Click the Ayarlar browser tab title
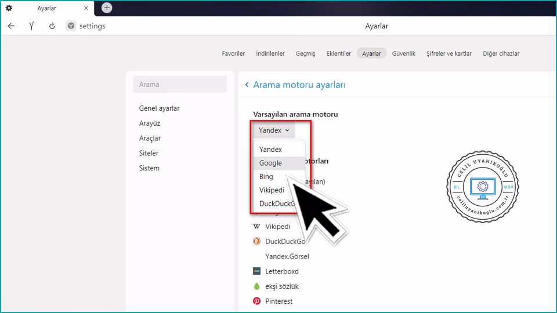The image size is (557, 313). coord(46,8)
